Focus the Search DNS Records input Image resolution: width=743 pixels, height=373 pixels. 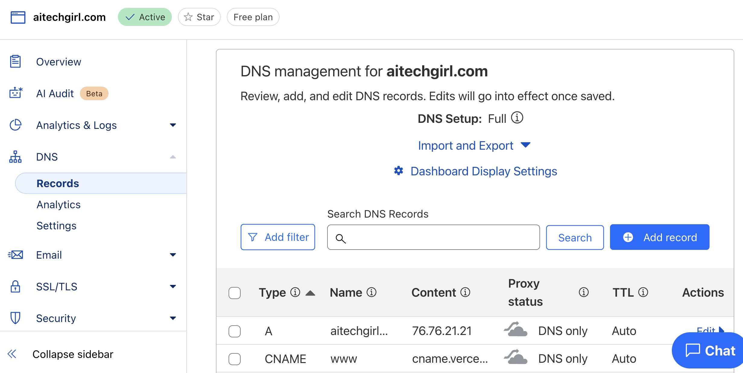pos(433,237)
